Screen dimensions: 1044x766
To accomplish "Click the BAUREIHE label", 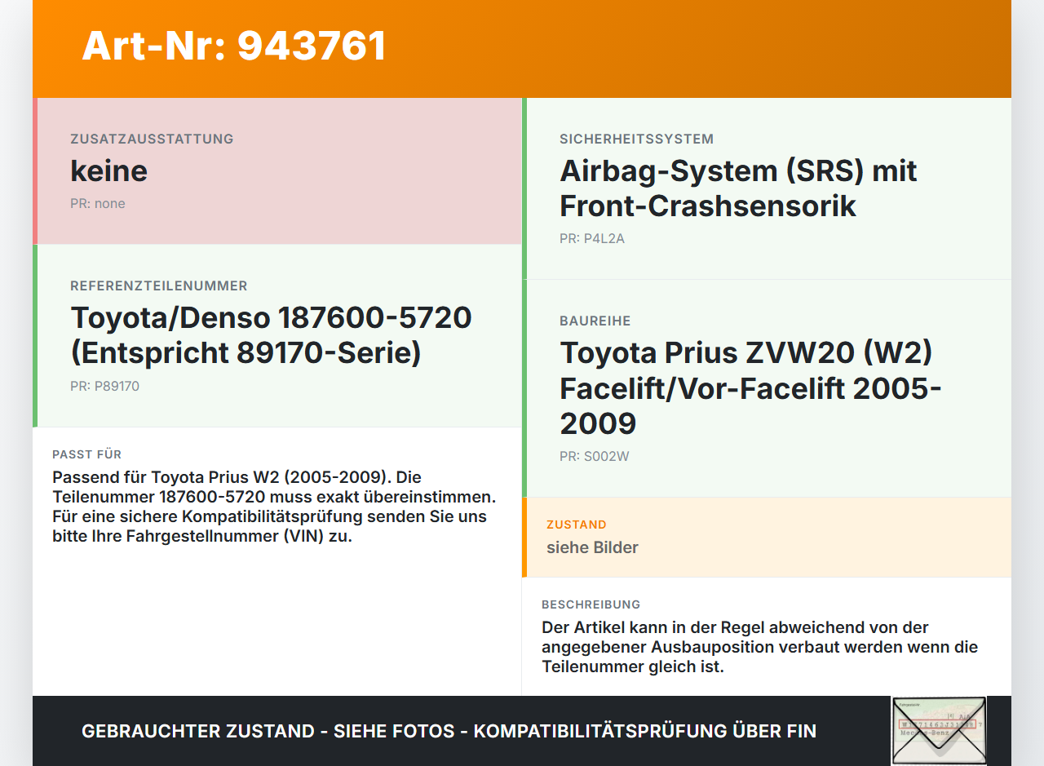I will pyautogui.click(x=595, y=321).
